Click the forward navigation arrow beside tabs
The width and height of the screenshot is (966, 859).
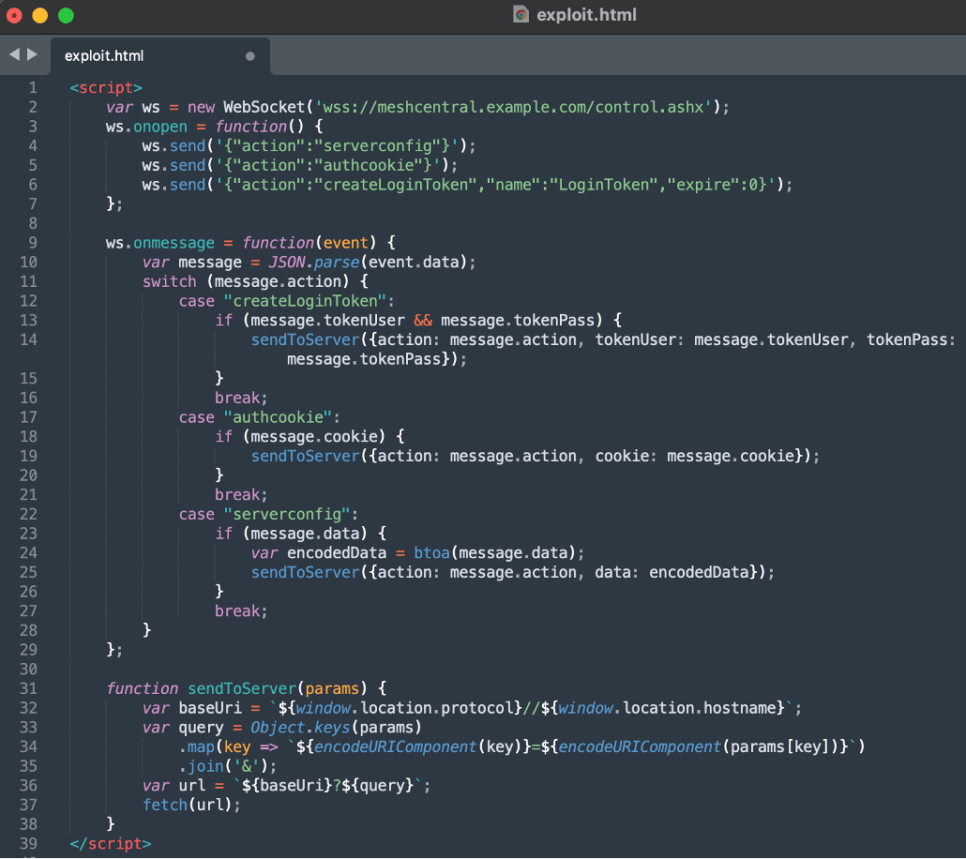tap(32, 54)
